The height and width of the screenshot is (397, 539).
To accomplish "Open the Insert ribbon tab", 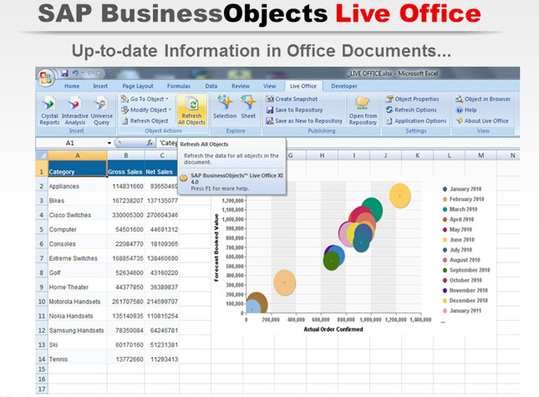I will click(100, 86).
